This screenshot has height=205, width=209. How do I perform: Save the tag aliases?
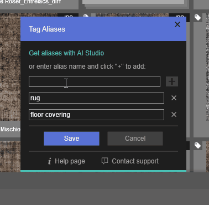(x=71, y=139)
